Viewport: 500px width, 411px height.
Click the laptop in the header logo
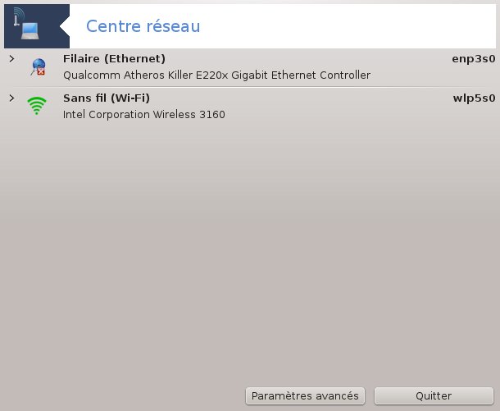(x=30, y=31)
